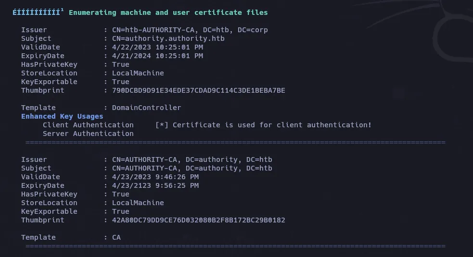Click the heading 'Enumerating machine and user certificate files'
This screenshot has width=473, height=257.
click(x=168, y=12)
